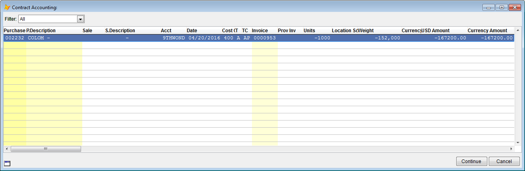Select invoice cell 0000953
This screenshot has height=171, width=525.
(264, 38)
